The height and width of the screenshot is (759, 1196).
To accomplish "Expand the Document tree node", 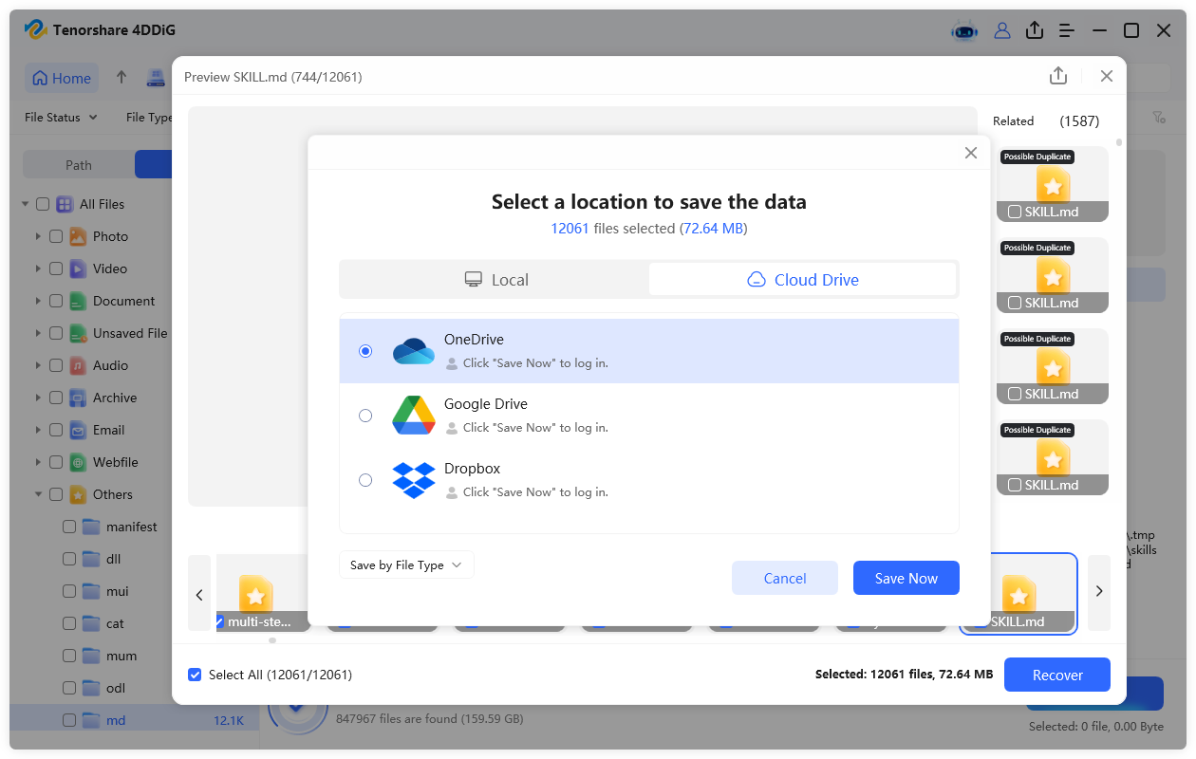I will point(38,301).
